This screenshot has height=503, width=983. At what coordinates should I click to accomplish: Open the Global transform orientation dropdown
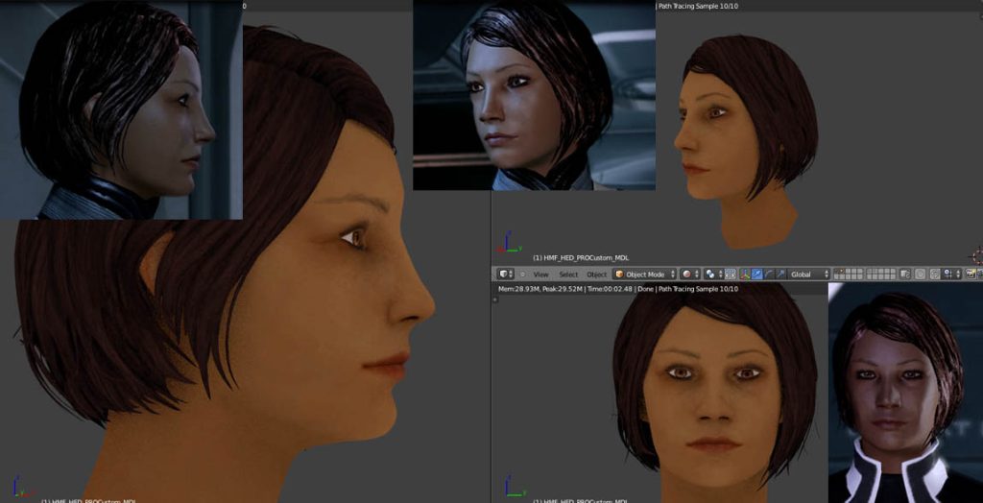point(808,275)
